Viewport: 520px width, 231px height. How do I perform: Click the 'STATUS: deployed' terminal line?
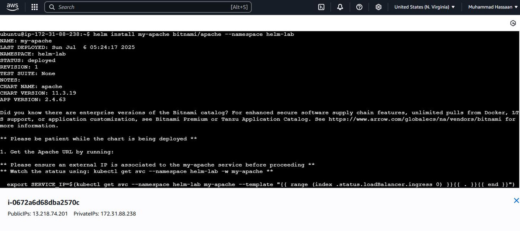tap(28, 60)
